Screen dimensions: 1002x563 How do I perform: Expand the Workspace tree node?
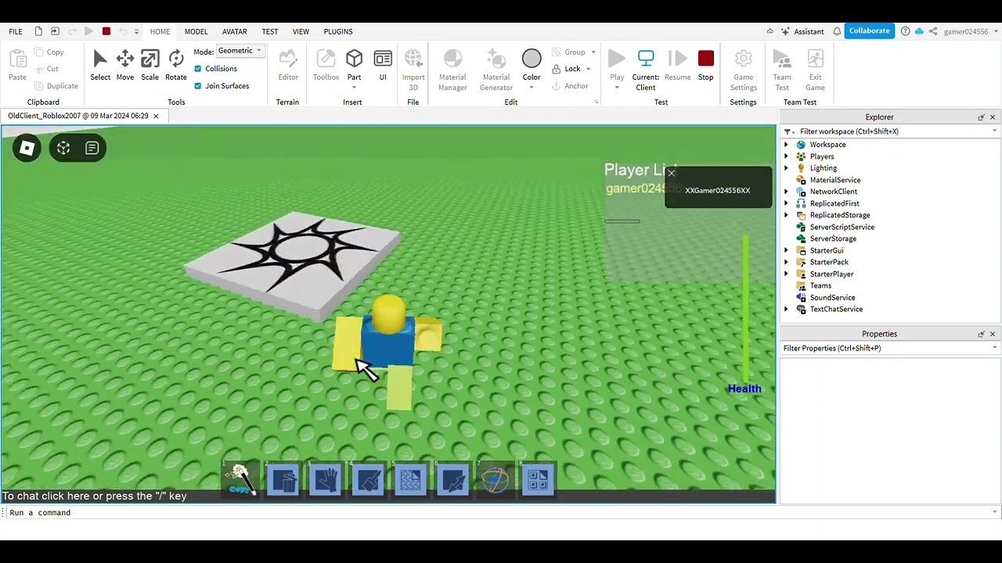coord(787,145)
